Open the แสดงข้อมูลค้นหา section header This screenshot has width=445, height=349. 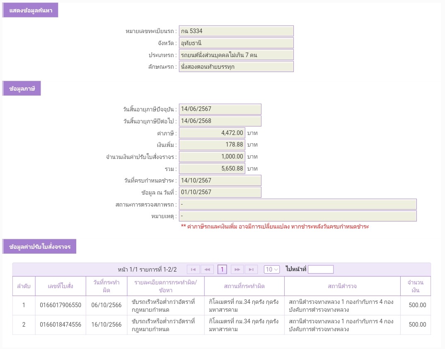click(x=30, y=10)
